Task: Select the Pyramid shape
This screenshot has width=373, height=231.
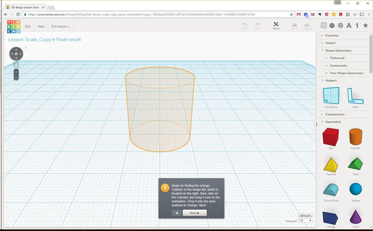Action: [330, 163]
